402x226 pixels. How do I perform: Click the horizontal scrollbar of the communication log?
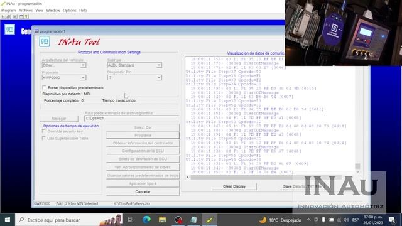point(266,177)
